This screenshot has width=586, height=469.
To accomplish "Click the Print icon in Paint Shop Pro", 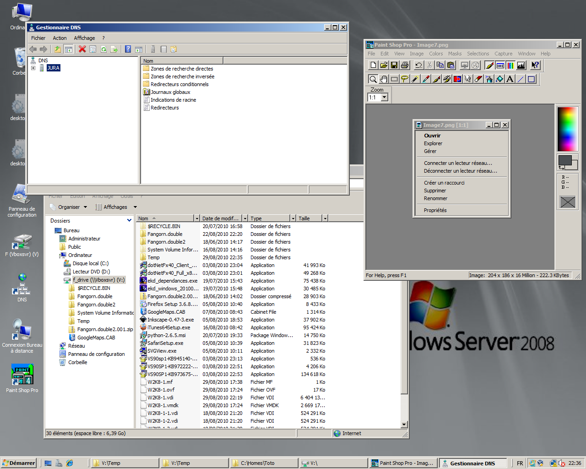I will [405, 65].
